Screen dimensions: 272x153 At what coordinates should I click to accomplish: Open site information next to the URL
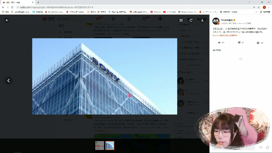tap(18, 7)
